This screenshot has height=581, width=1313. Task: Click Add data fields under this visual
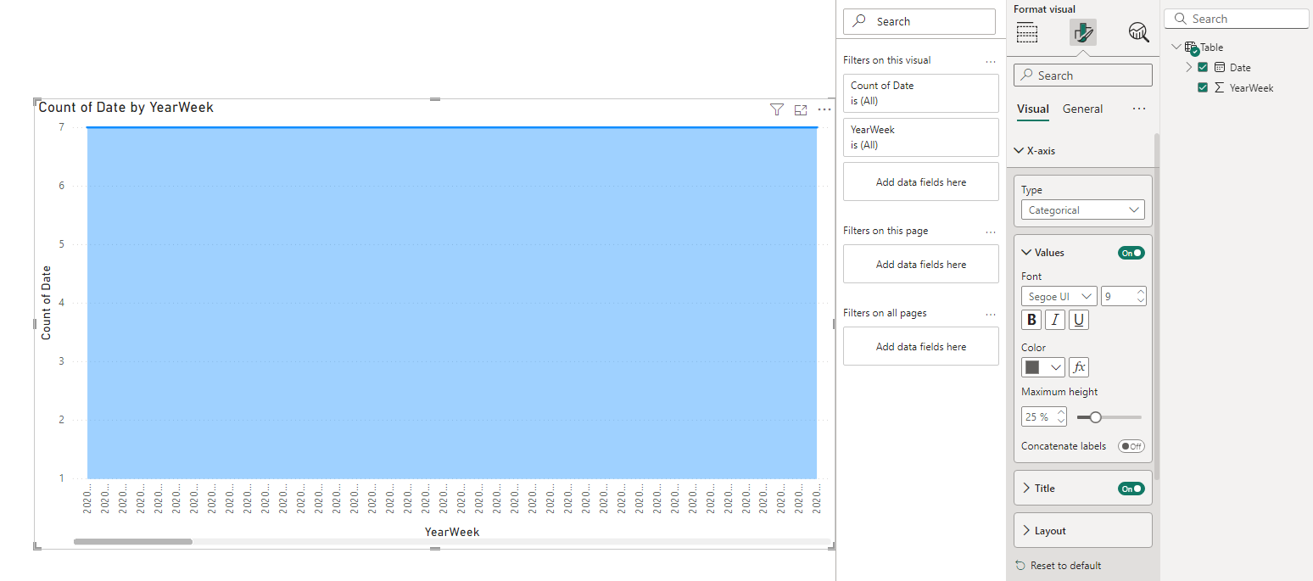(921, 182)
